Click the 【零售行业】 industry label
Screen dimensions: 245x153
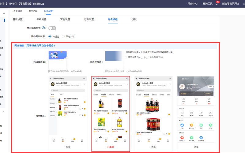pos(25,4)
